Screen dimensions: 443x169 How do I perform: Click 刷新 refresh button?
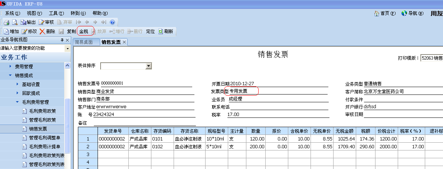pos(165,32)
